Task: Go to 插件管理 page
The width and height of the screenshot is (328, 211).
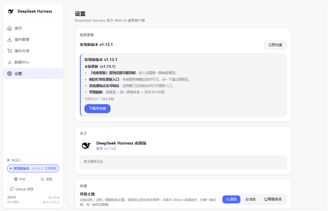Action: tap(33, 40)
